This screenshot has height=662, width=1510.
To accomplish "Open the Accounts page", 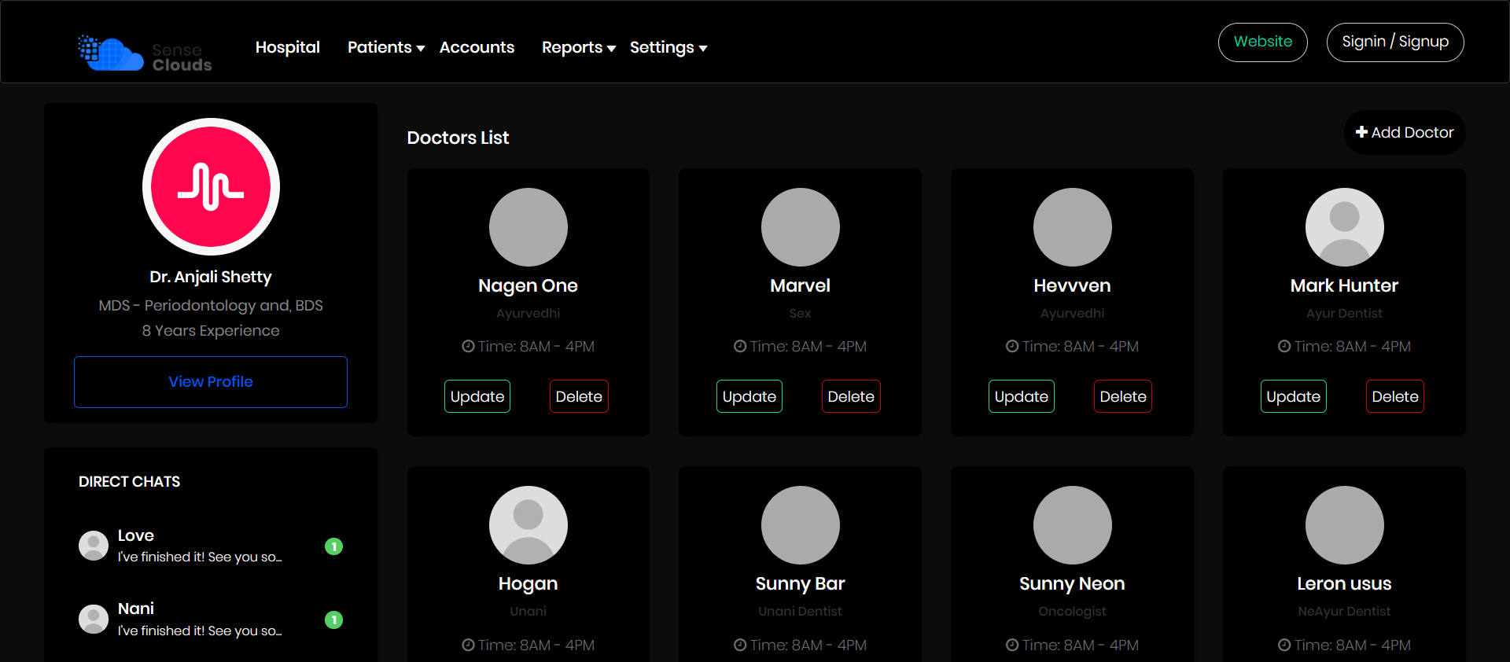I will coord(477,47).
